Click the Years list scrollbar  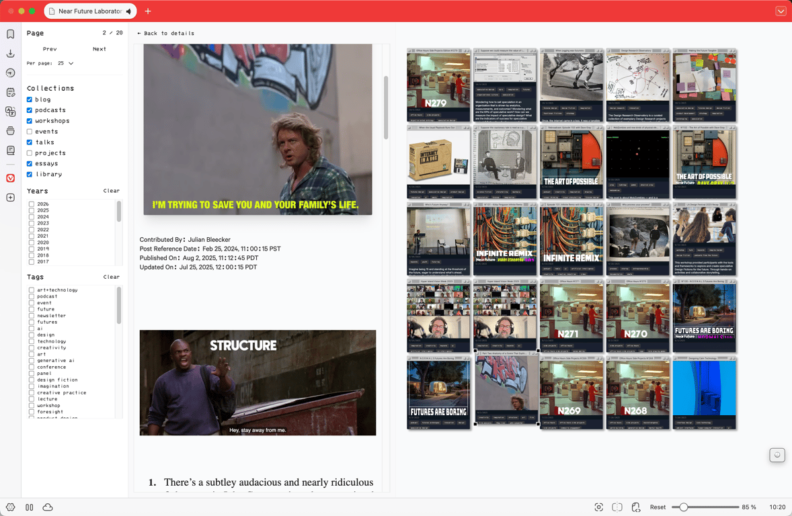119,212
